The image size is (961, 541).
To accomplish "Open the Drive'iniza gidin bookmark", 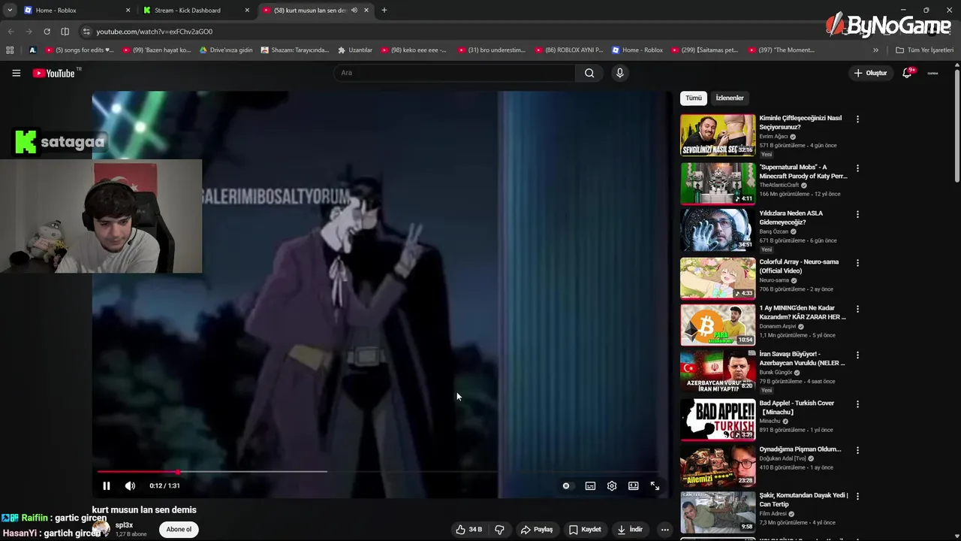I will [x=226, y=50].
